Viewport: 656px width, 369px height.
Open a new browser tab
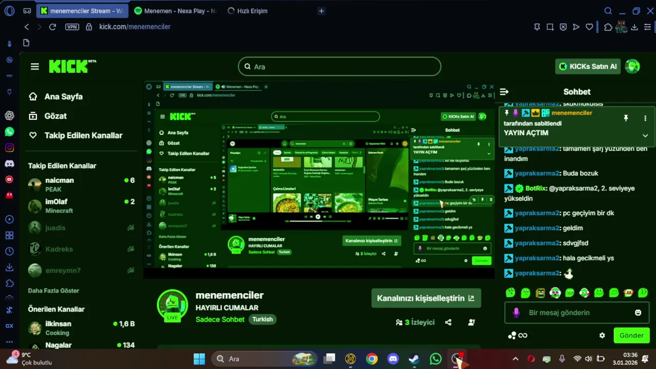pos(321,11)
